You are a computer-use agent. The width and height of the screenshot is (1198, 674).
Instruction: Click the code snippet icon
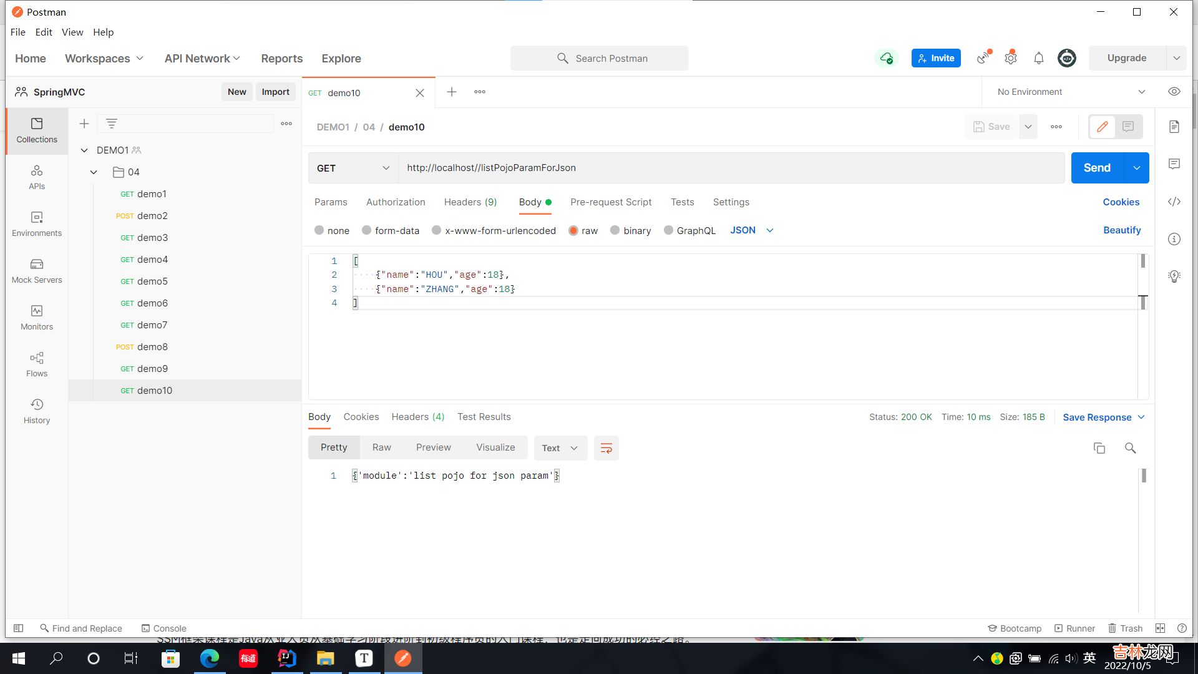1174,202
